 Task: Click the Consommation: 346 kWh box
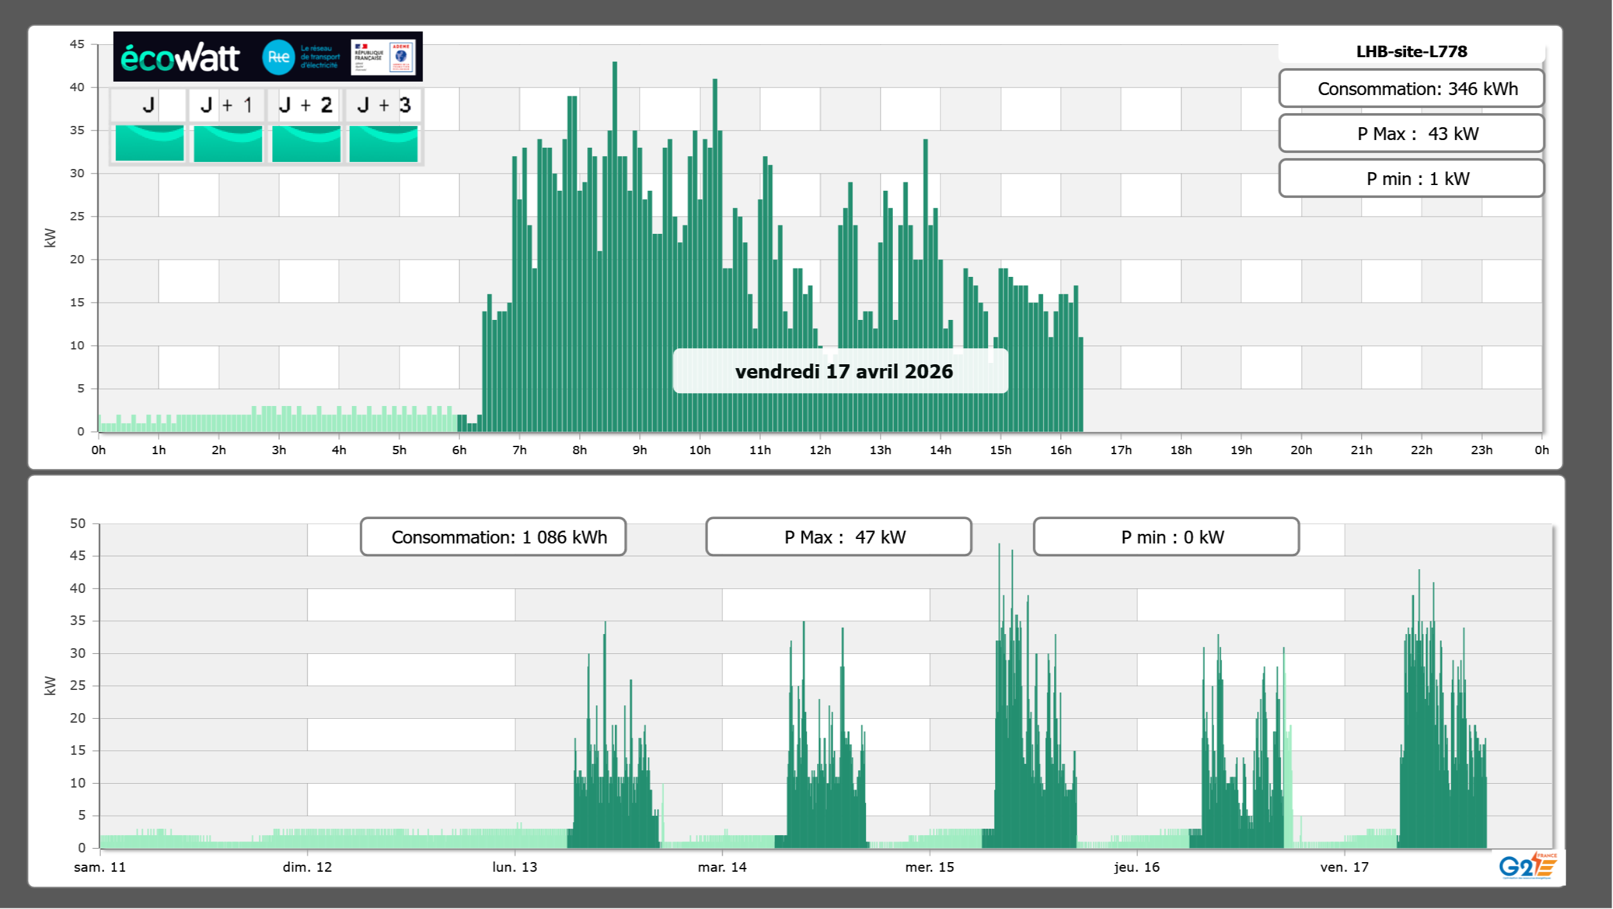point(1411,89)
